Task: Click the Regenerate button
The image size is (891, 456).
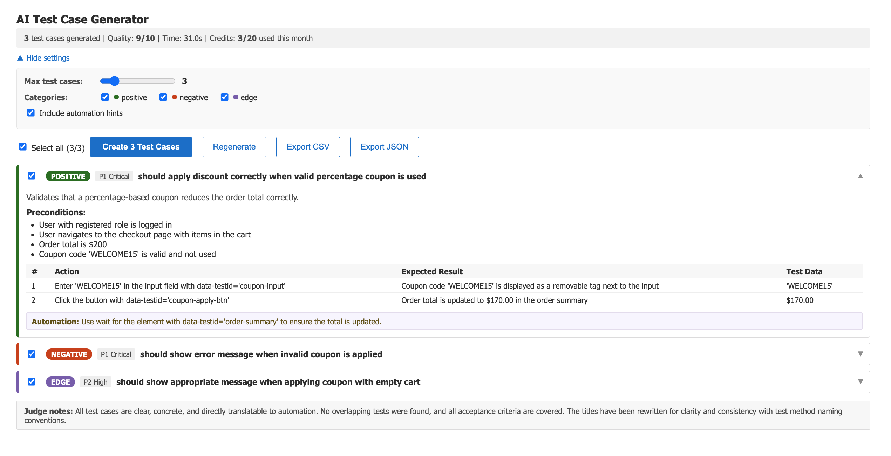Action: tap(234, 147)
